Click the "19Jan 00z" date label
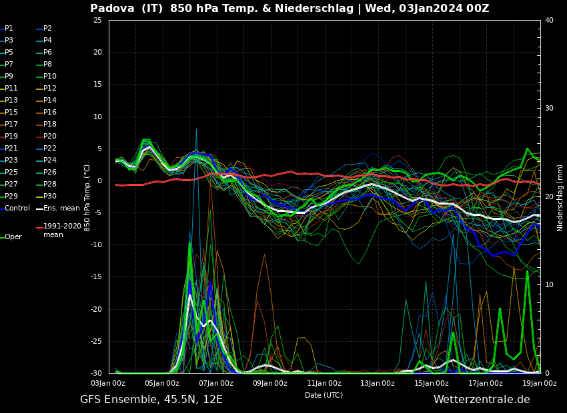This screenshot has height=413, width=567. [539, 384]
